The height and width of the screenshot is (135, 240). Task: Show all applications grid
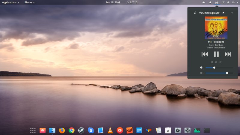point(33,130)
